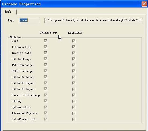Image resolution: width=148 pixels, height=131 pixels.
Task: Toggle Optimization checked out checkbox
Action: pos(46,107)
